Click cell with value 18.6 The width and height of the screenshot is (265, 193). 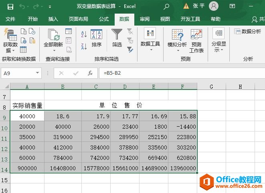(63, 116)
